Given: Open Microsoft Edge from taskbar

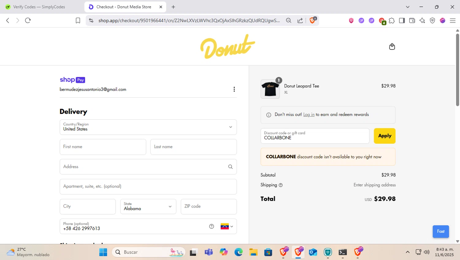Looking at the screenshot, I should tap(238, 252).
